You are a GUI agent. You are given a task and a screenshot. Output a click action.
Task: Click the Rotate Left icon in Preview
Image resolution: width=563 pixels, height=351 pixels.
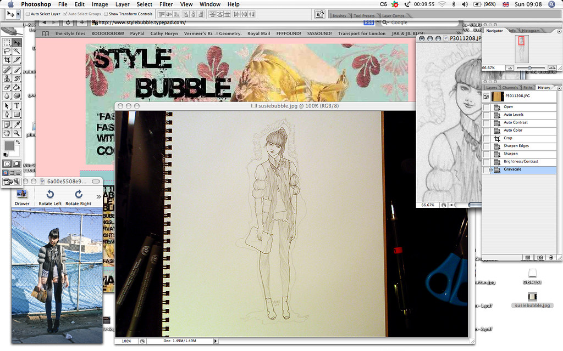tap(49, 194)
